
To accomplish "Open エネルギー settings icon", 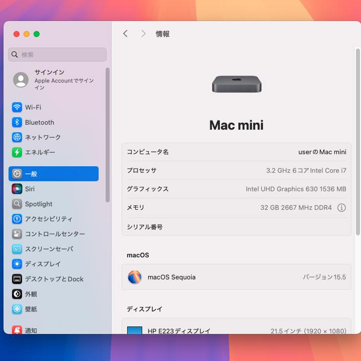I will 17,152.
